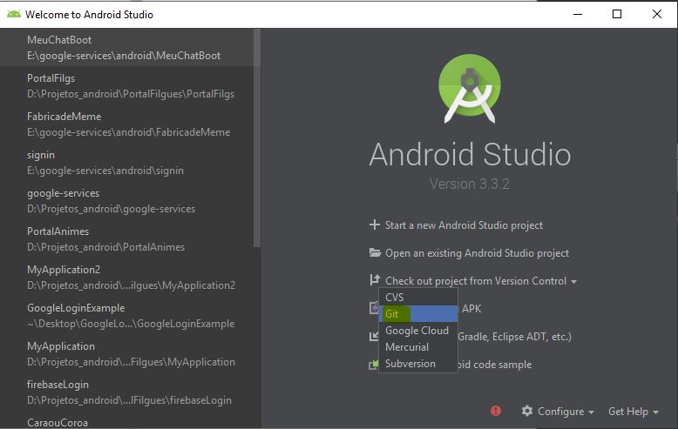This screenshot has width=678, height=429.
Task: Minimize the Welcome to Android Studio window
Action: click(578, 14)
